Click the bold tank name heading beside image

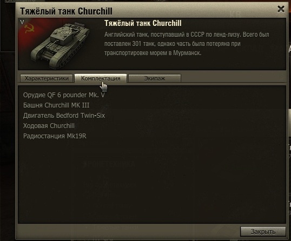(143, 23)
